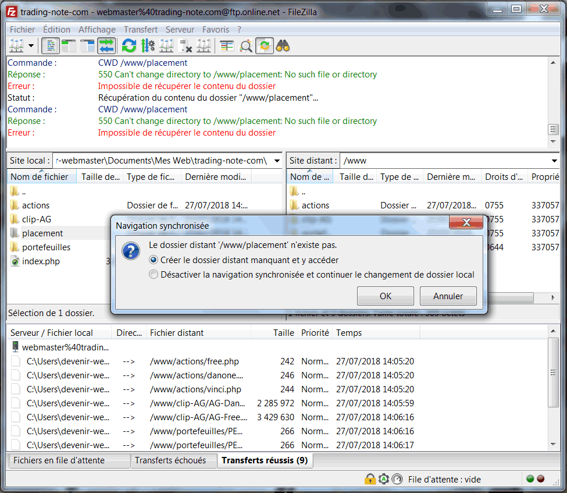Expand the Site local path dropdown
Viewport: 567px width, 493px height.
click(277, 161)
